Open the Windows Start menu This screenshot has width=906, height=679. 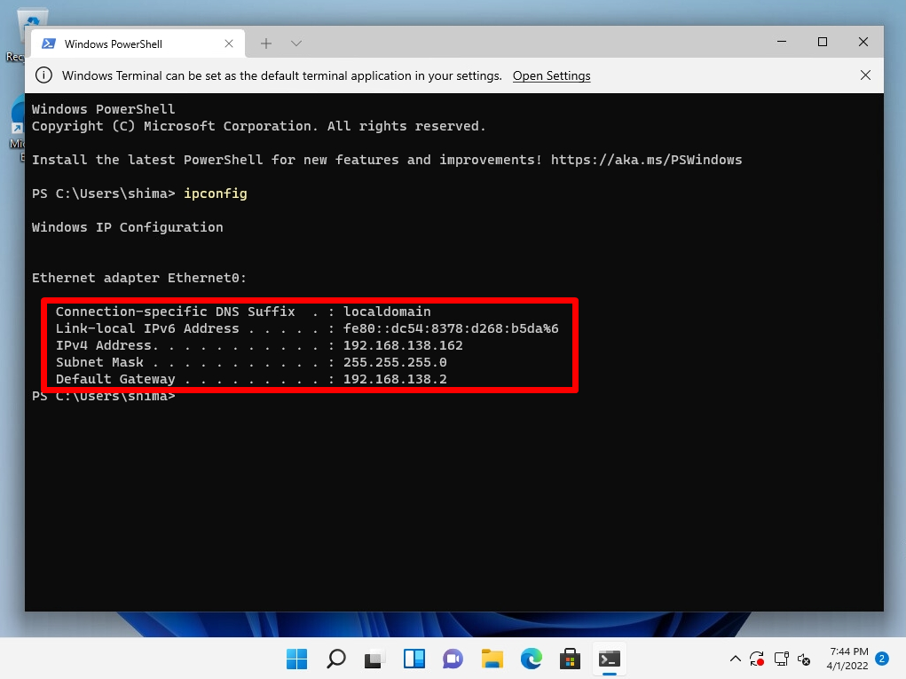[297, 659]
